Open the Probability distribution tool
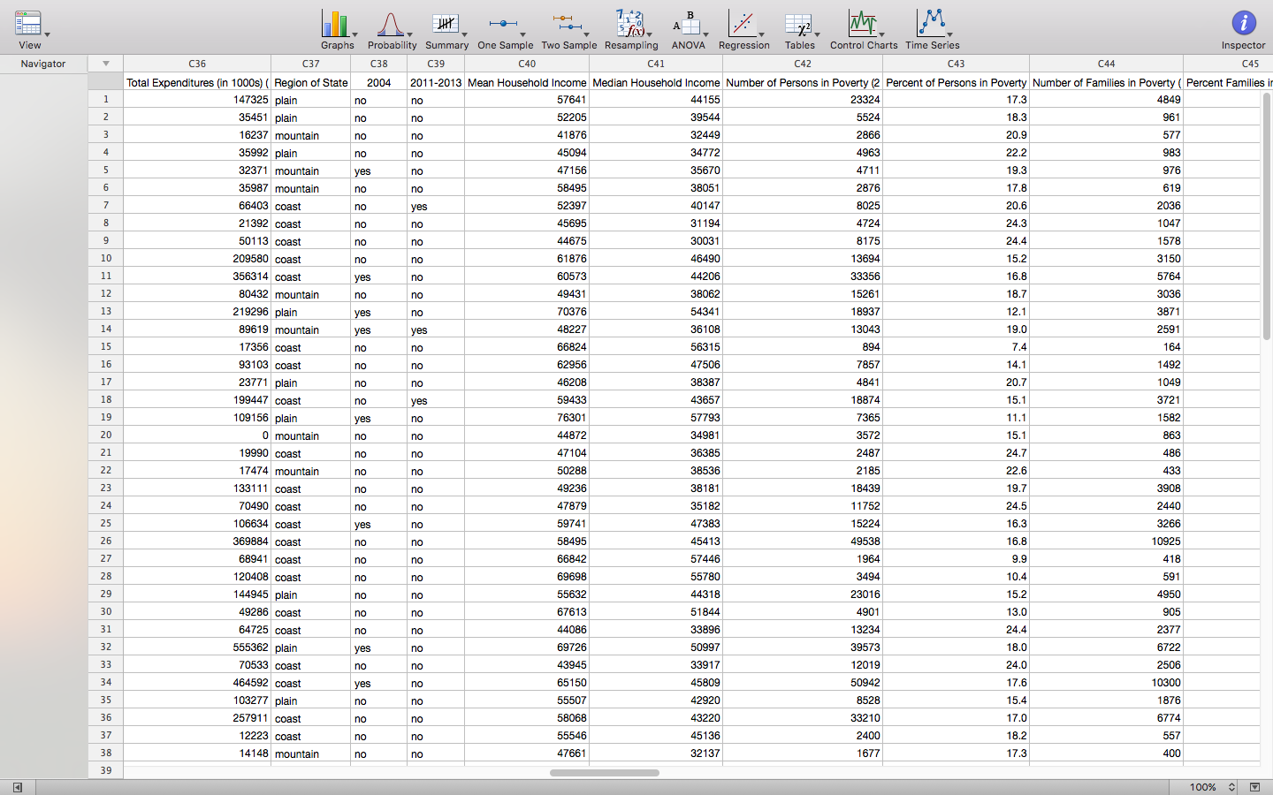The height and width of the screenshot is (795, 1273). [x=392, y=29]
